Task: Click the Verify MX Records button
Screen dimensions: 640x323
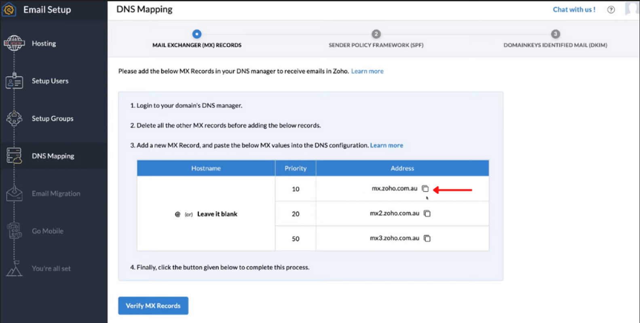Action: coord(153,306)
